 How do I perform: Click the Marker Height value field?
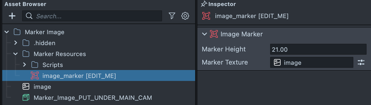click(x=318, y=49)
